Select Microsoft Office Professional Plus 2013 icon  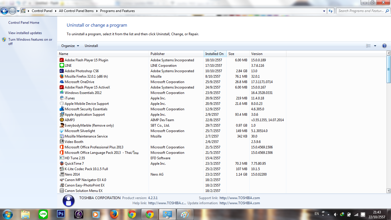point(62,147)
